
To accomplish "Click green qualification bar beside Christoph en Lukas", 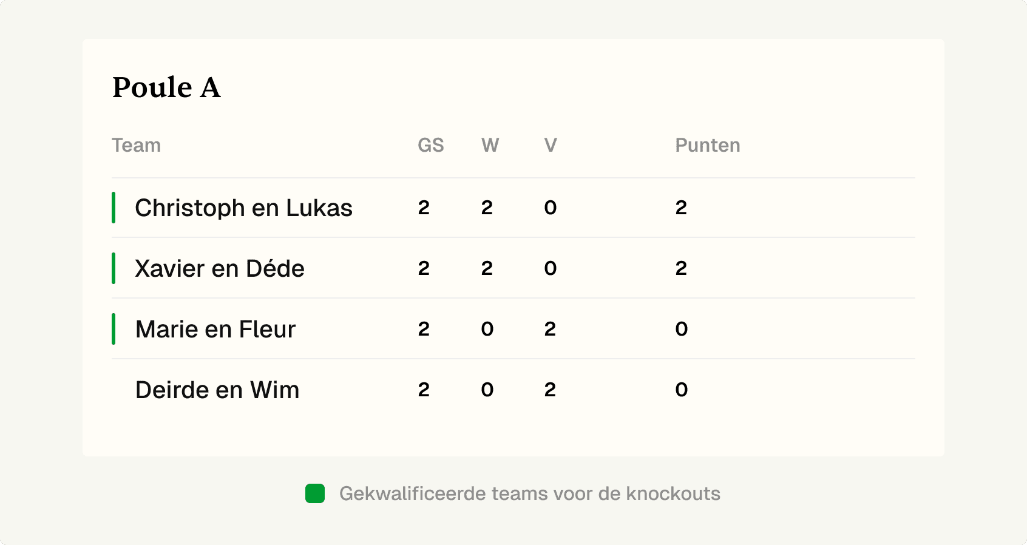I will [114, 208].
